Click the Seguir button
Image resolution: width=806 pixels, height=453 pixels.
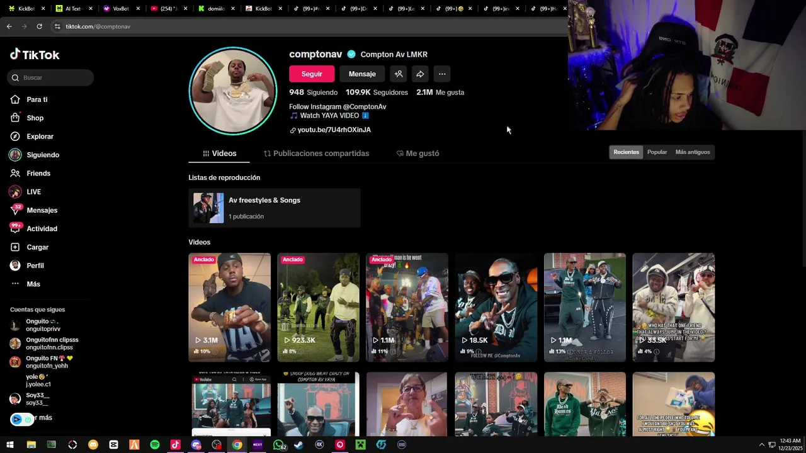(x=312, y=74)
